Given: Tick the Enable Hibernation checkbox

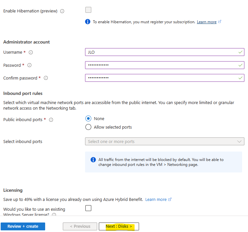Looking at the screenshot, I should pos(88,10).
